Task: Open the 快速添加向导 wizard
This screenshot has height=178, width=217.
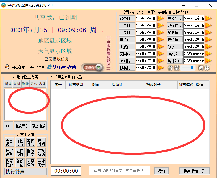Action: [194, 171]
